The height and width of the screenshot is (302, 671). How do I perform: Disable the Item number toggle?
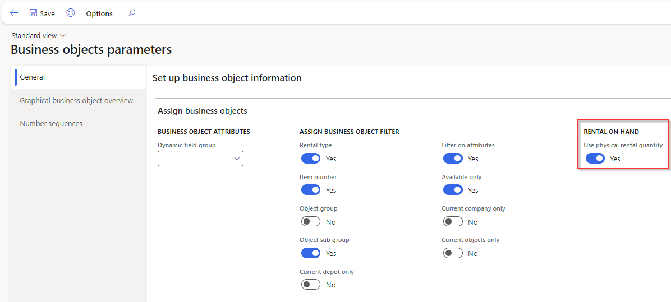[x=311, y=189]
